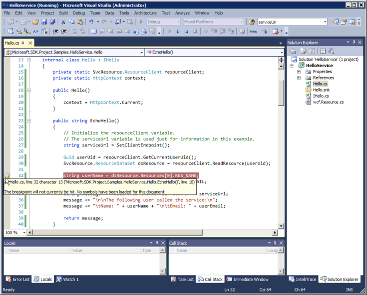Expand the References folder node
This screenshot has height=295, width=367.
pos(299,78)
